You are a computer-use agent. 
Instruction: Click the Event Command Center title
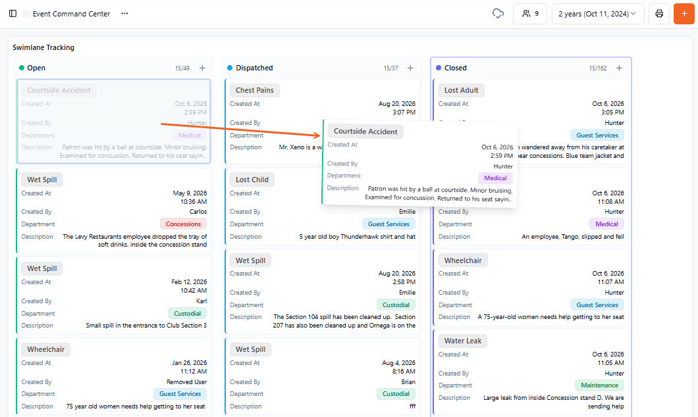[x=71, y=14]
